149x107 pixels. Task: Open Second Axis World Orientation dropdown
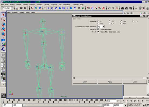coord(101,27)
